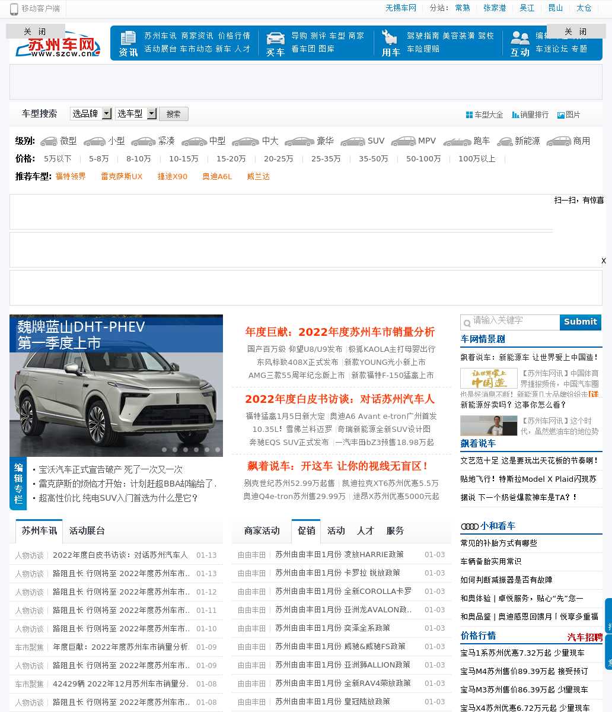This screenshot has height=712, width=612.
Task: Close the right floating ad with 关闭
Action: pos(576,31)
